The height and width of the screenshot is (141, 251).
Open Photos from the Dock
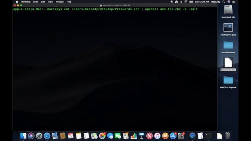coord(102,136)
